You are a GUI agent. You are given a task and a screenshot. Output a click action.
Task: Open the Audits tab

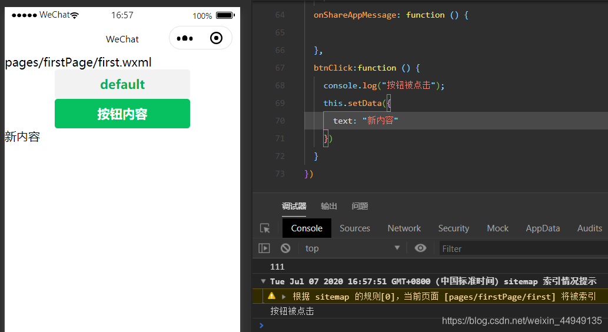coord(589,228)
